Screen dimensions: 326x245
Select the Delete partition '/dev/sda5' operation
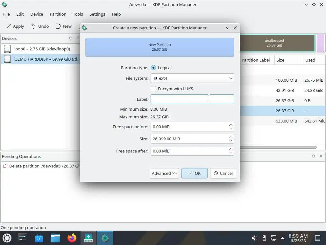pos(41,166)
